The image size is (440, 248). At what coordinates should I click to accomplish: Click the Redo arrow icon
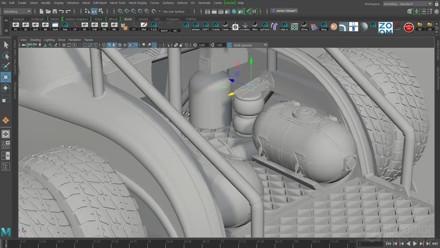(x=68, y=11)
